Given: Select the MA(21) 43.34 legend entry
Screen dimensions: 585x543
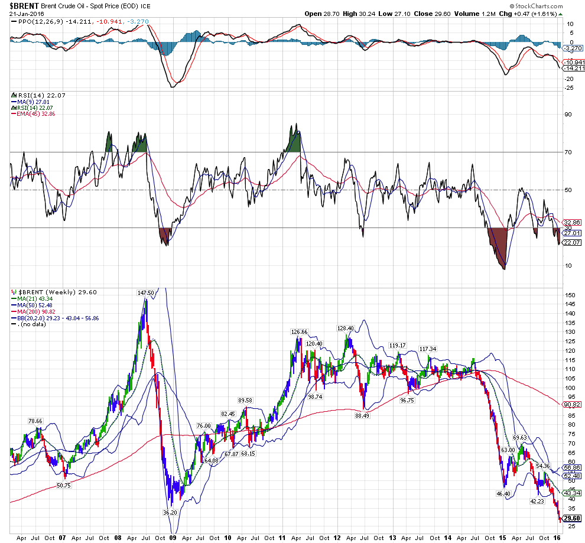Looking at the screenshot, I should pos(35,299).
